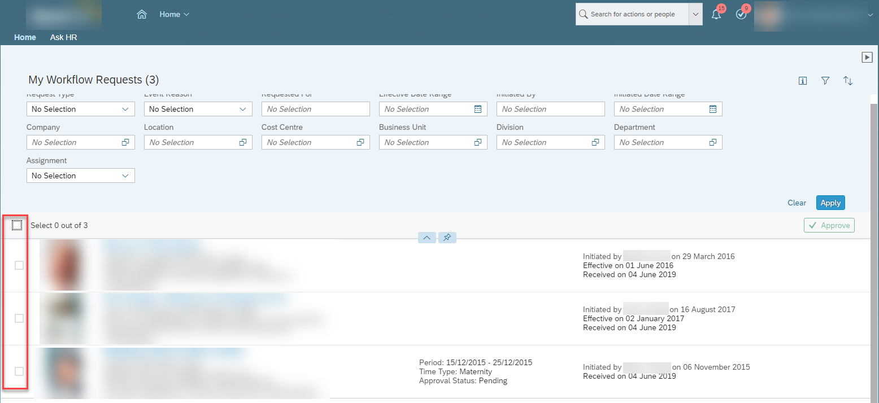Click the Initiated By input field

[x=551, y=109]
